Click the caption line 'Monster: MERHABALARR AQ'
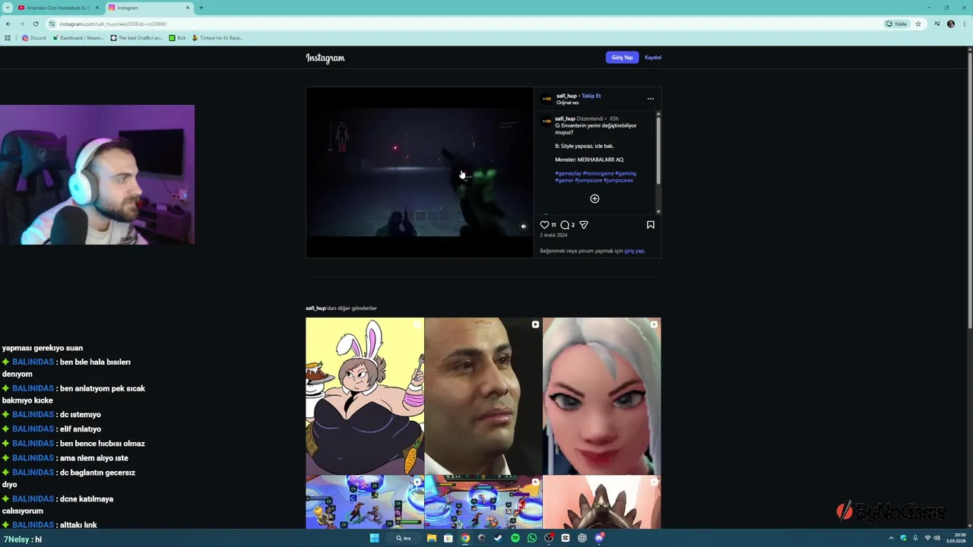Screen dimensions: 973x547 pyautogui.click(x=589, y=160)
